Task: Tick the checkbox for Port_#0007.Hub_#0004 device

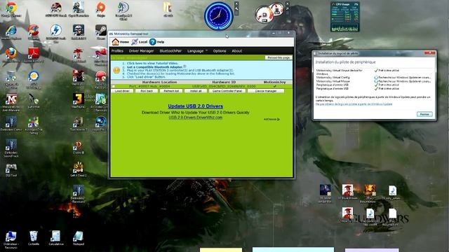Action: pyautogui.click(x=114, y=86)
